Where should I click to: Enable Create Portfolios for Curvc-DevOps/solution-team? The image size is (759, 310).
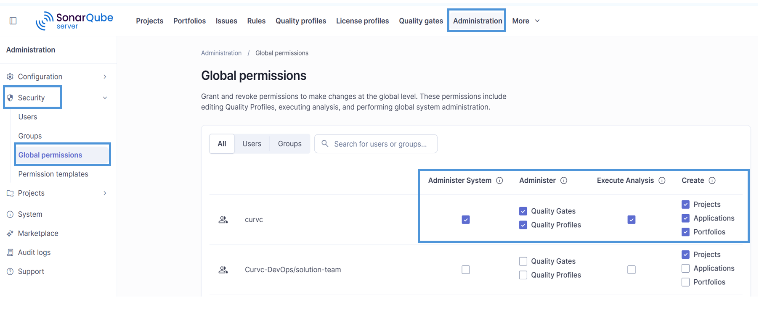click(x=685, y=282)
